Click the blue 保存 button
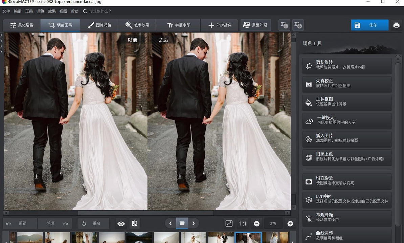This screenshot has width=404, height=243. point(370,25)
